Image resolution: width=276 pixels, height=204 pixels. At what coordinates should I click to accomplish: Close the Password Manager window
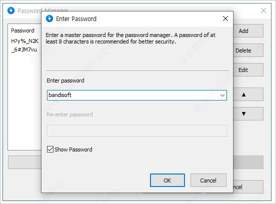tap(263, 10)
